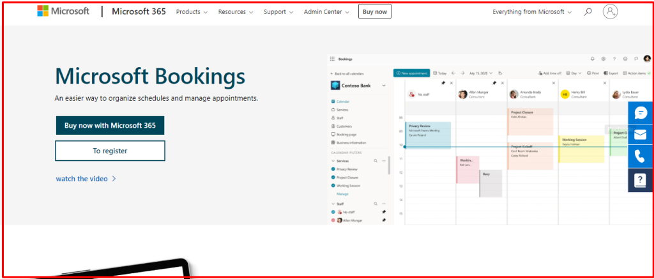Screen dimensions: 654x279
Task: Jump to Today in the calendar toolbar
Action: [439, 73]
